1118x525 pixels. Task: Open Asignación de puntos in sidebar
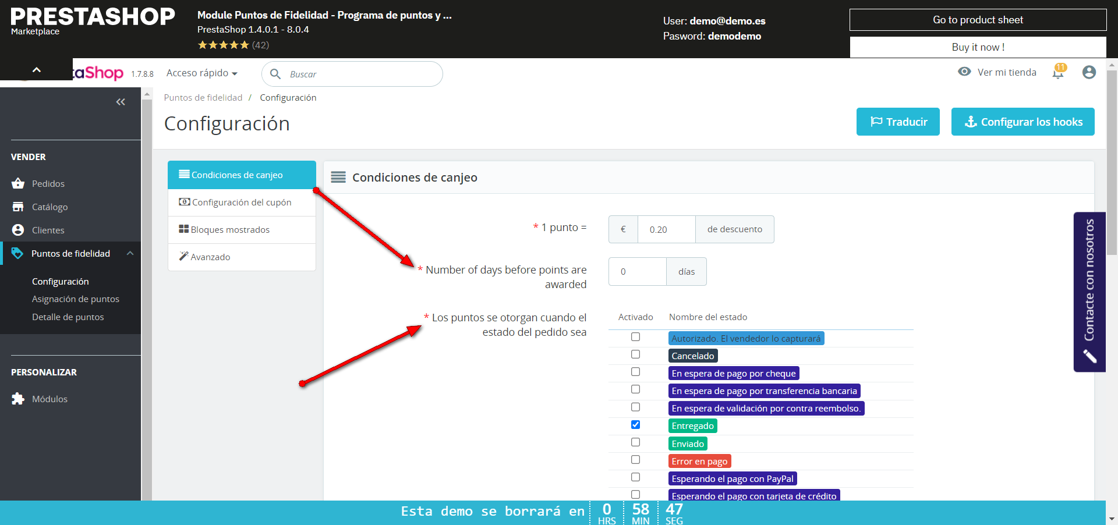click(76, 299)
